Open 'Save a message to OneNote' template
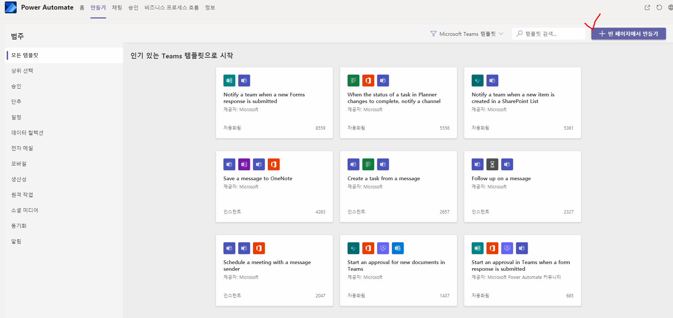Viewport: 673px width, 318px height. (274, 187)
